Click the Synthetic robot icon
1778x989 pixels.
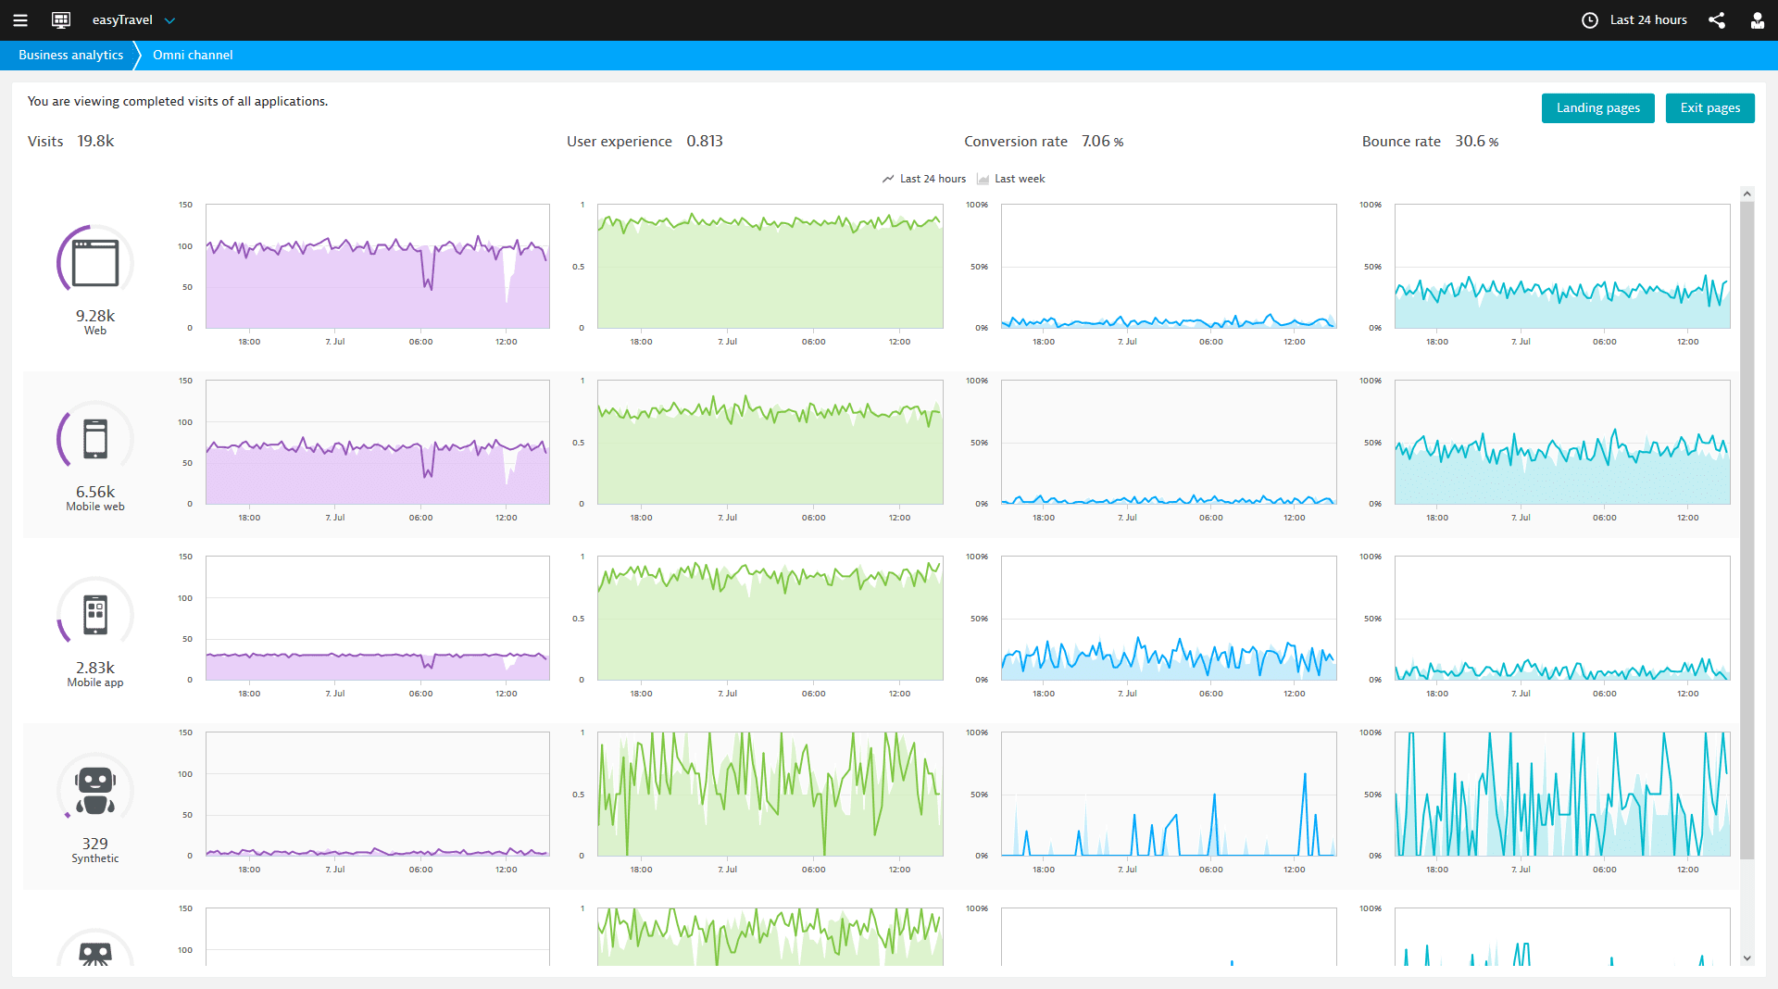click(x=95, y=791)
